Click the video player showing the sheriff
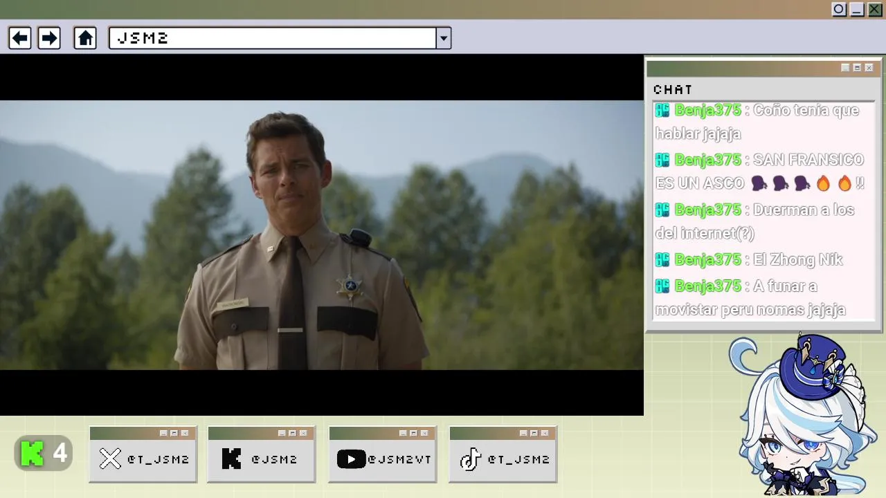The width and height of the screenshot is (886, 498). (322, 235)
